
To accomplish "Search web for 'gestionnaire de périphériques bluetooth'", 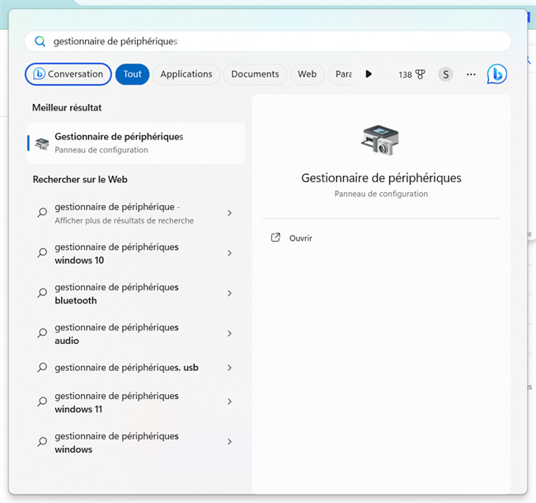I will tap(135, 294).
